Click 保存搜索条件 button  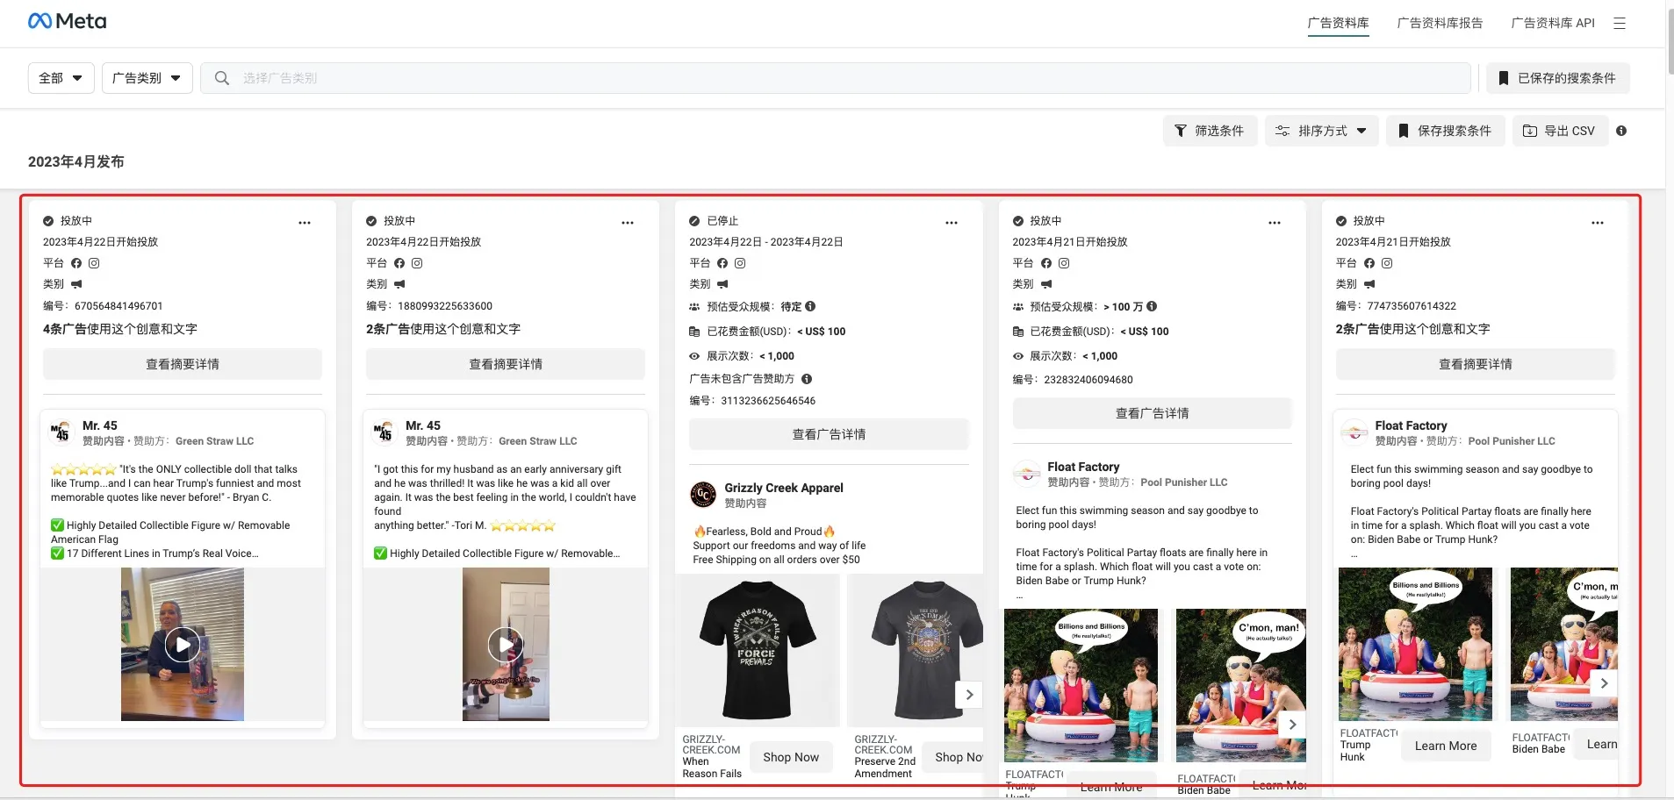tap(1445, 131)
